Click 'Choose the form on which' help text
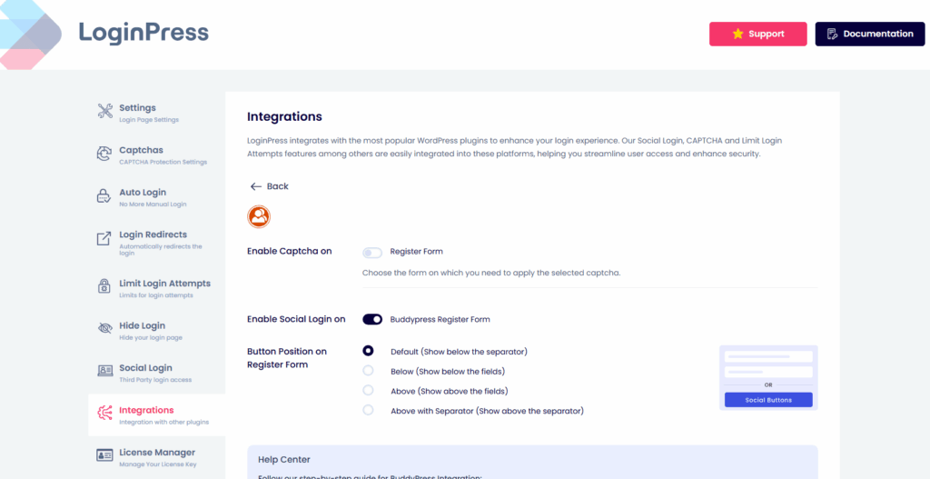 491,274
